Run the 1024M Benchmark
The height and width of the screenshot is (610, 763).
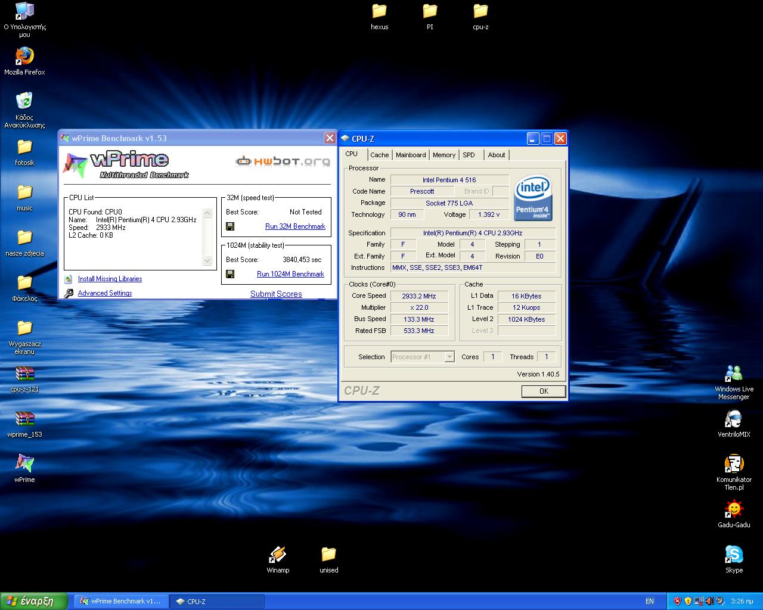click(290, 274)
